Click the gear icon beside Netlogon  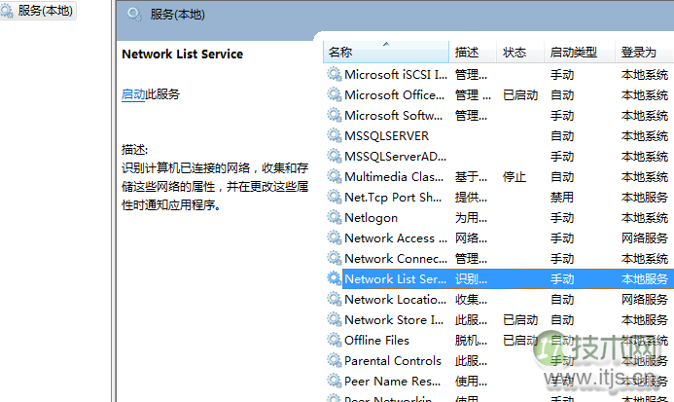(x=334, y=217)
